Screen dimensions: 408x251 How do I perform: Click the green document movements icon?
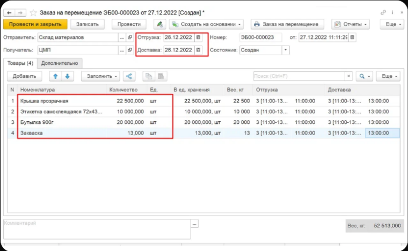tap(159, 24)
